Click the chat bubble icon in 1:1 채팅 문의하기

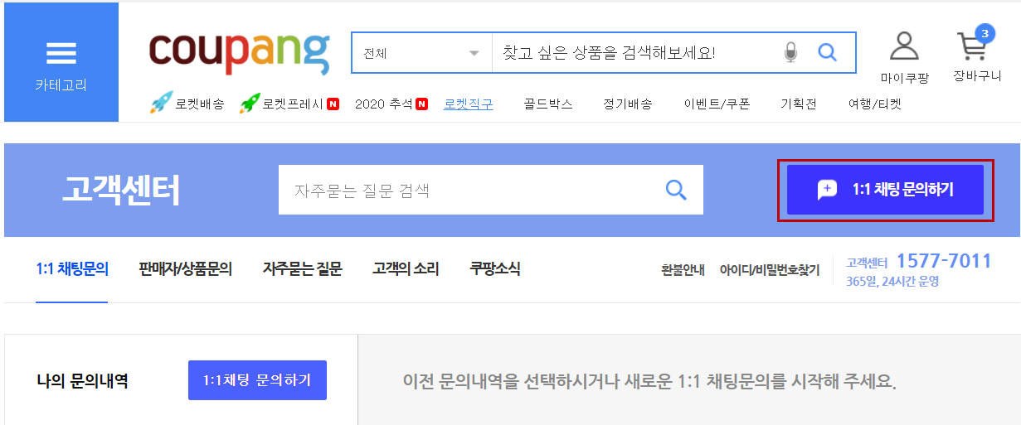click(x=827, y=190)
